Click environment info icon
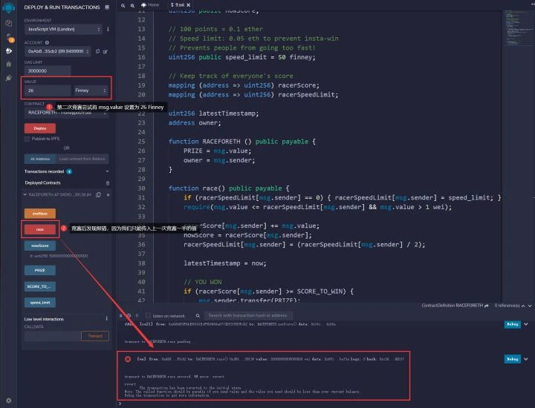Screen dimensions: 535x408 click(108, 29)
